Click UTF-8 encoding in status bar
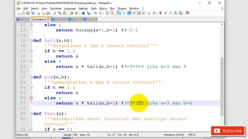Image resolution: width=248 pixels, height=139 pixels. point(192,135)
